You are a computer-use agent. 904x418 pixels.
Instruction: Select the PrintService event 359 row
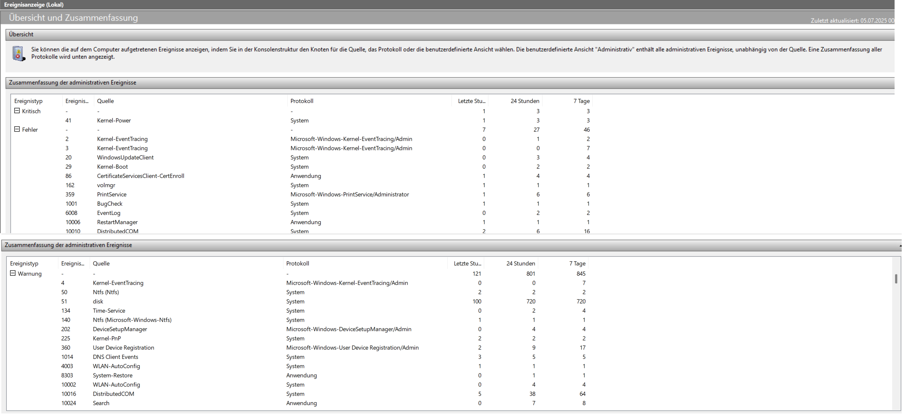point(112,195)
